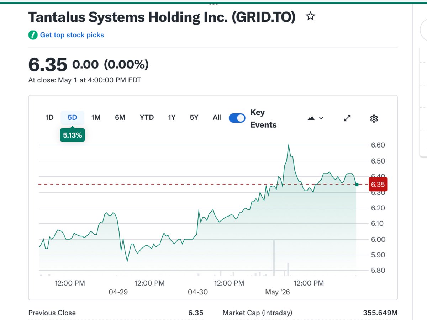The width and height of the screenshot is (427, 320).
Task: Click the Tantalus Systems Holding Inc. title
Action: 162,17
